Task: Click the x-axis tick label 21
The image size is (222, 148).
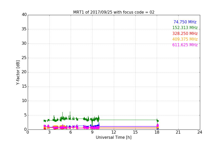Action: coord(178,132)
